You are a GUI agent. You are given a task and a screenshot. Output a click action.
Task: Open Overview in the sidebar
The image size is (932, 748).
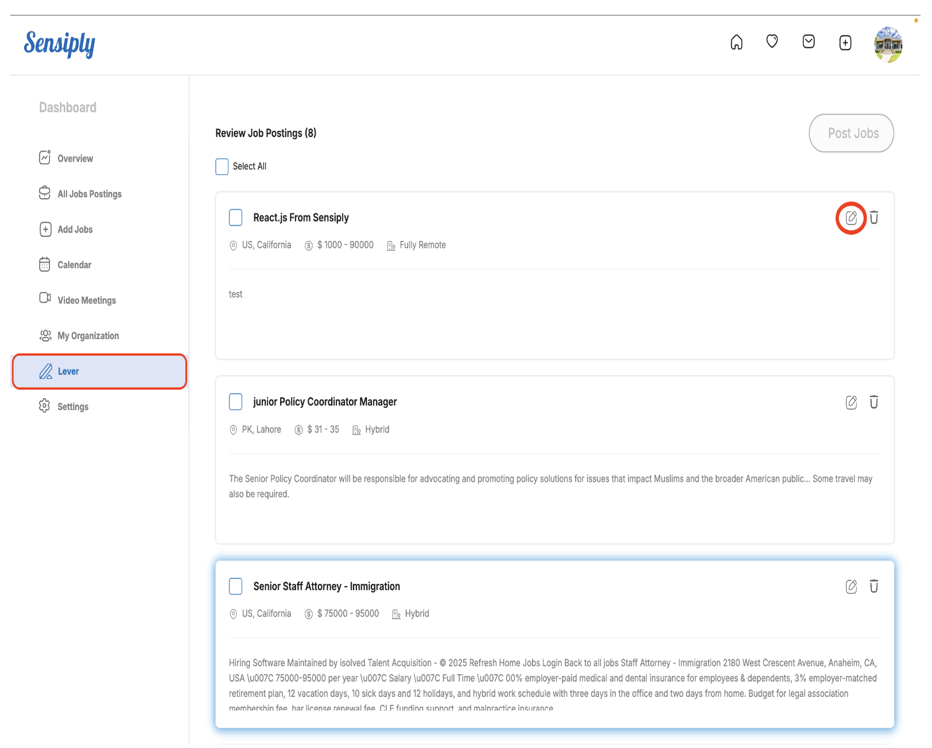75,158
